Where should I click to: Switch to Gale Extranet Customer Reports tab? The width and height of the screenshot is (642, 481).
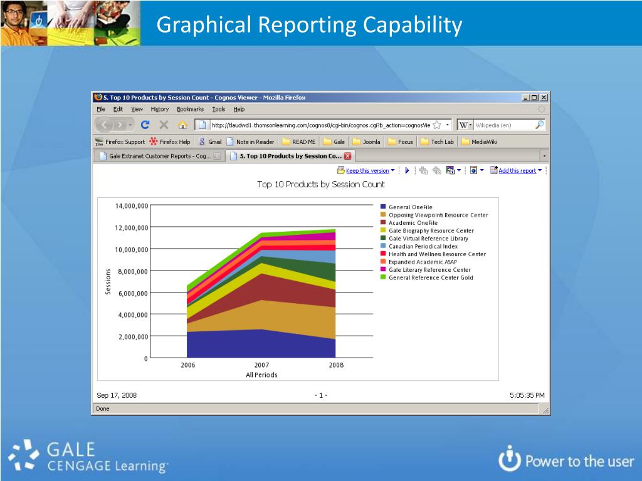point(160,156)
